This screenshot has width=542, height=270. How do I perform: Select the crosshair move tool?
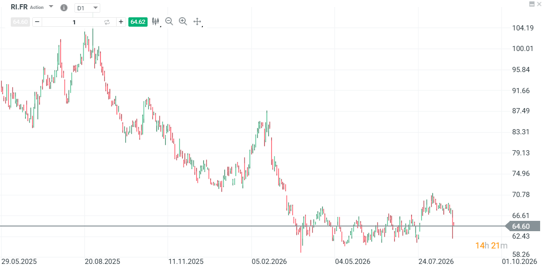[197, 22]
